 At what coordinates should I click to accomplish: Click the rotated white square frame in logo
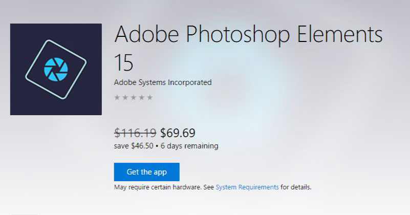[x=56, y=69]
